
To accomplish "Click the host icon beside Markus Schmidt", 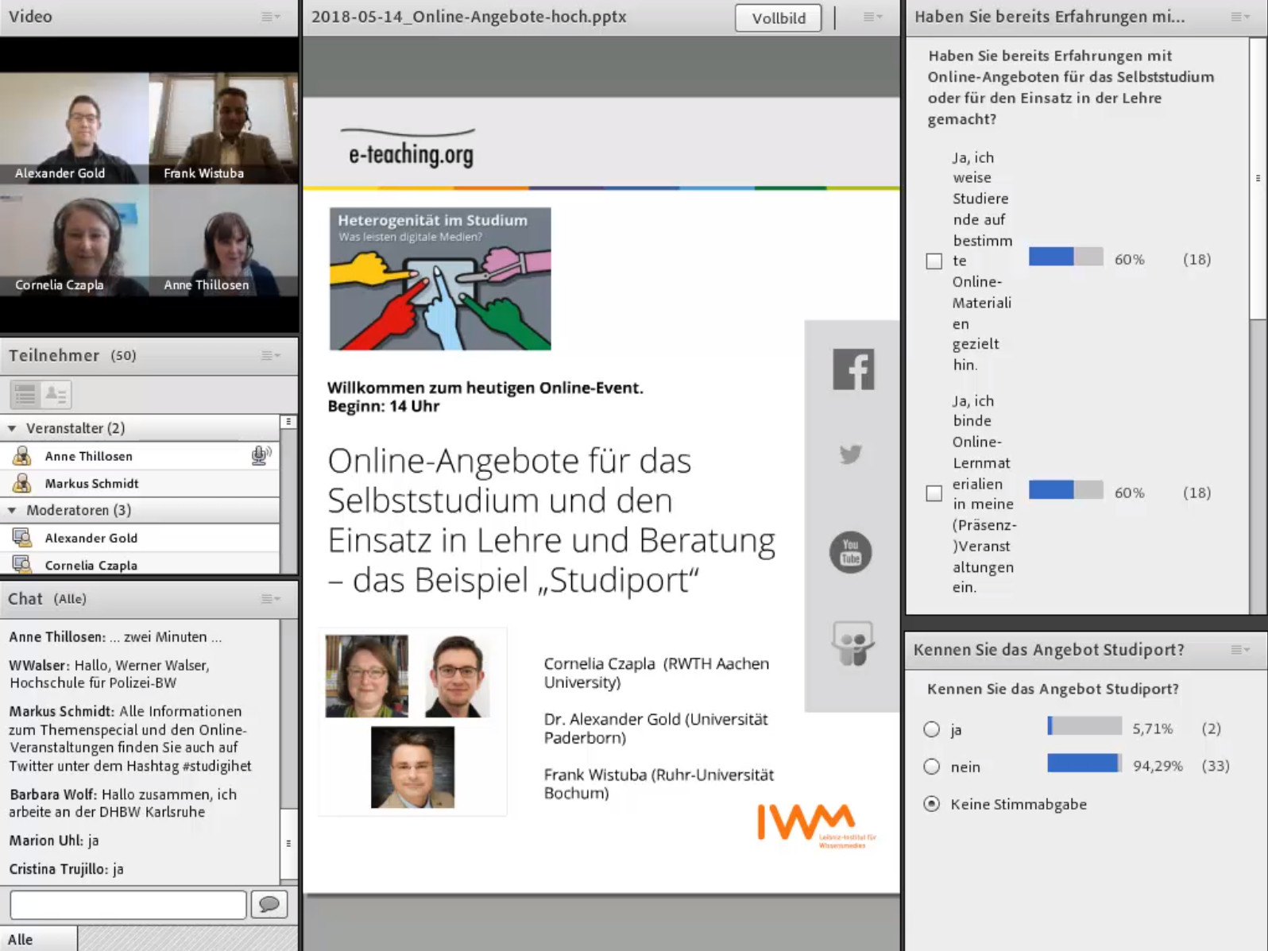I will tap(22, 483).
